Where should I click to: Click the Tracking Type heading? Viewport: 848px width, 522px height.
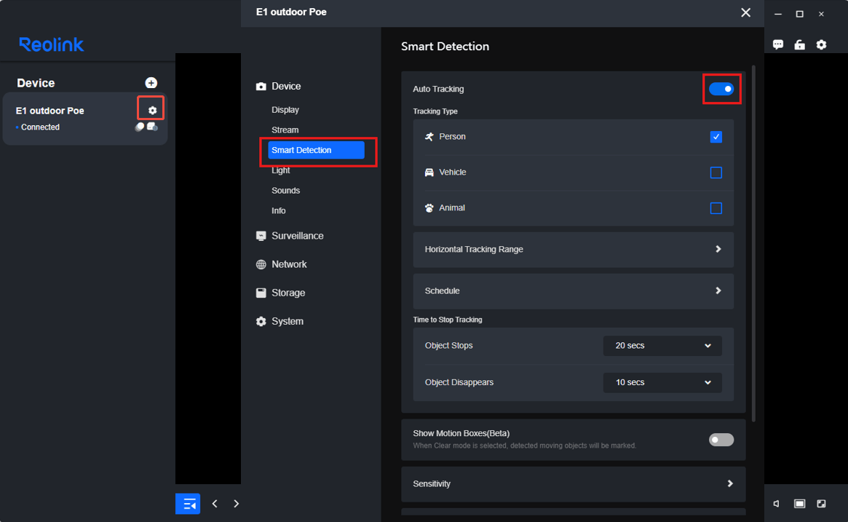tap(435, 111)
